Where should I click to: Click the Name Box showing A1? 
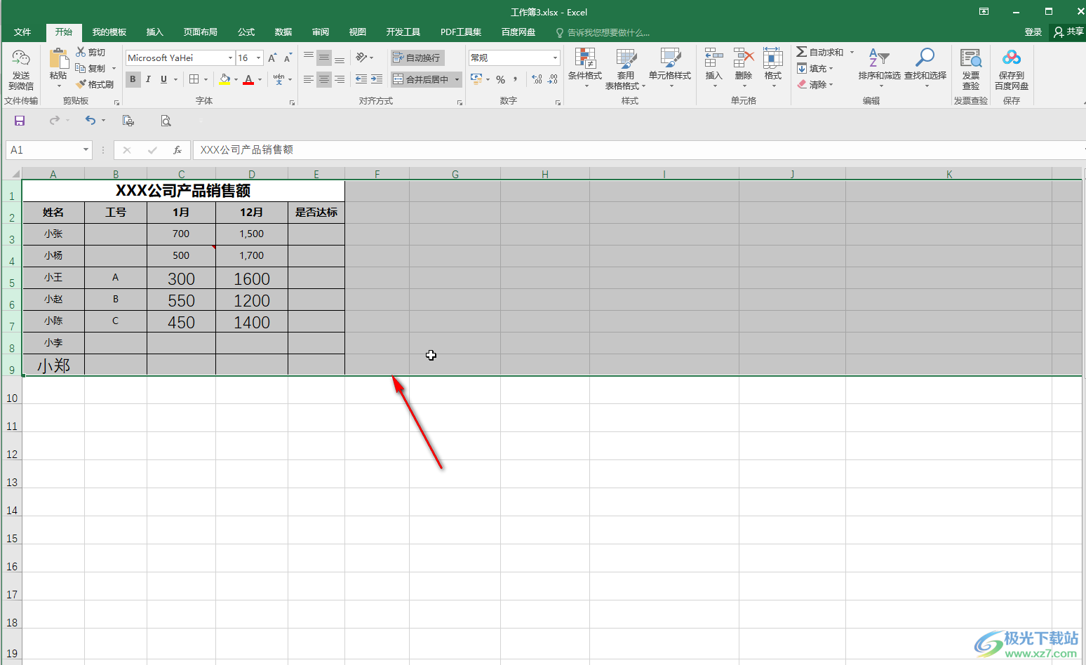click(x=48, y=149)
